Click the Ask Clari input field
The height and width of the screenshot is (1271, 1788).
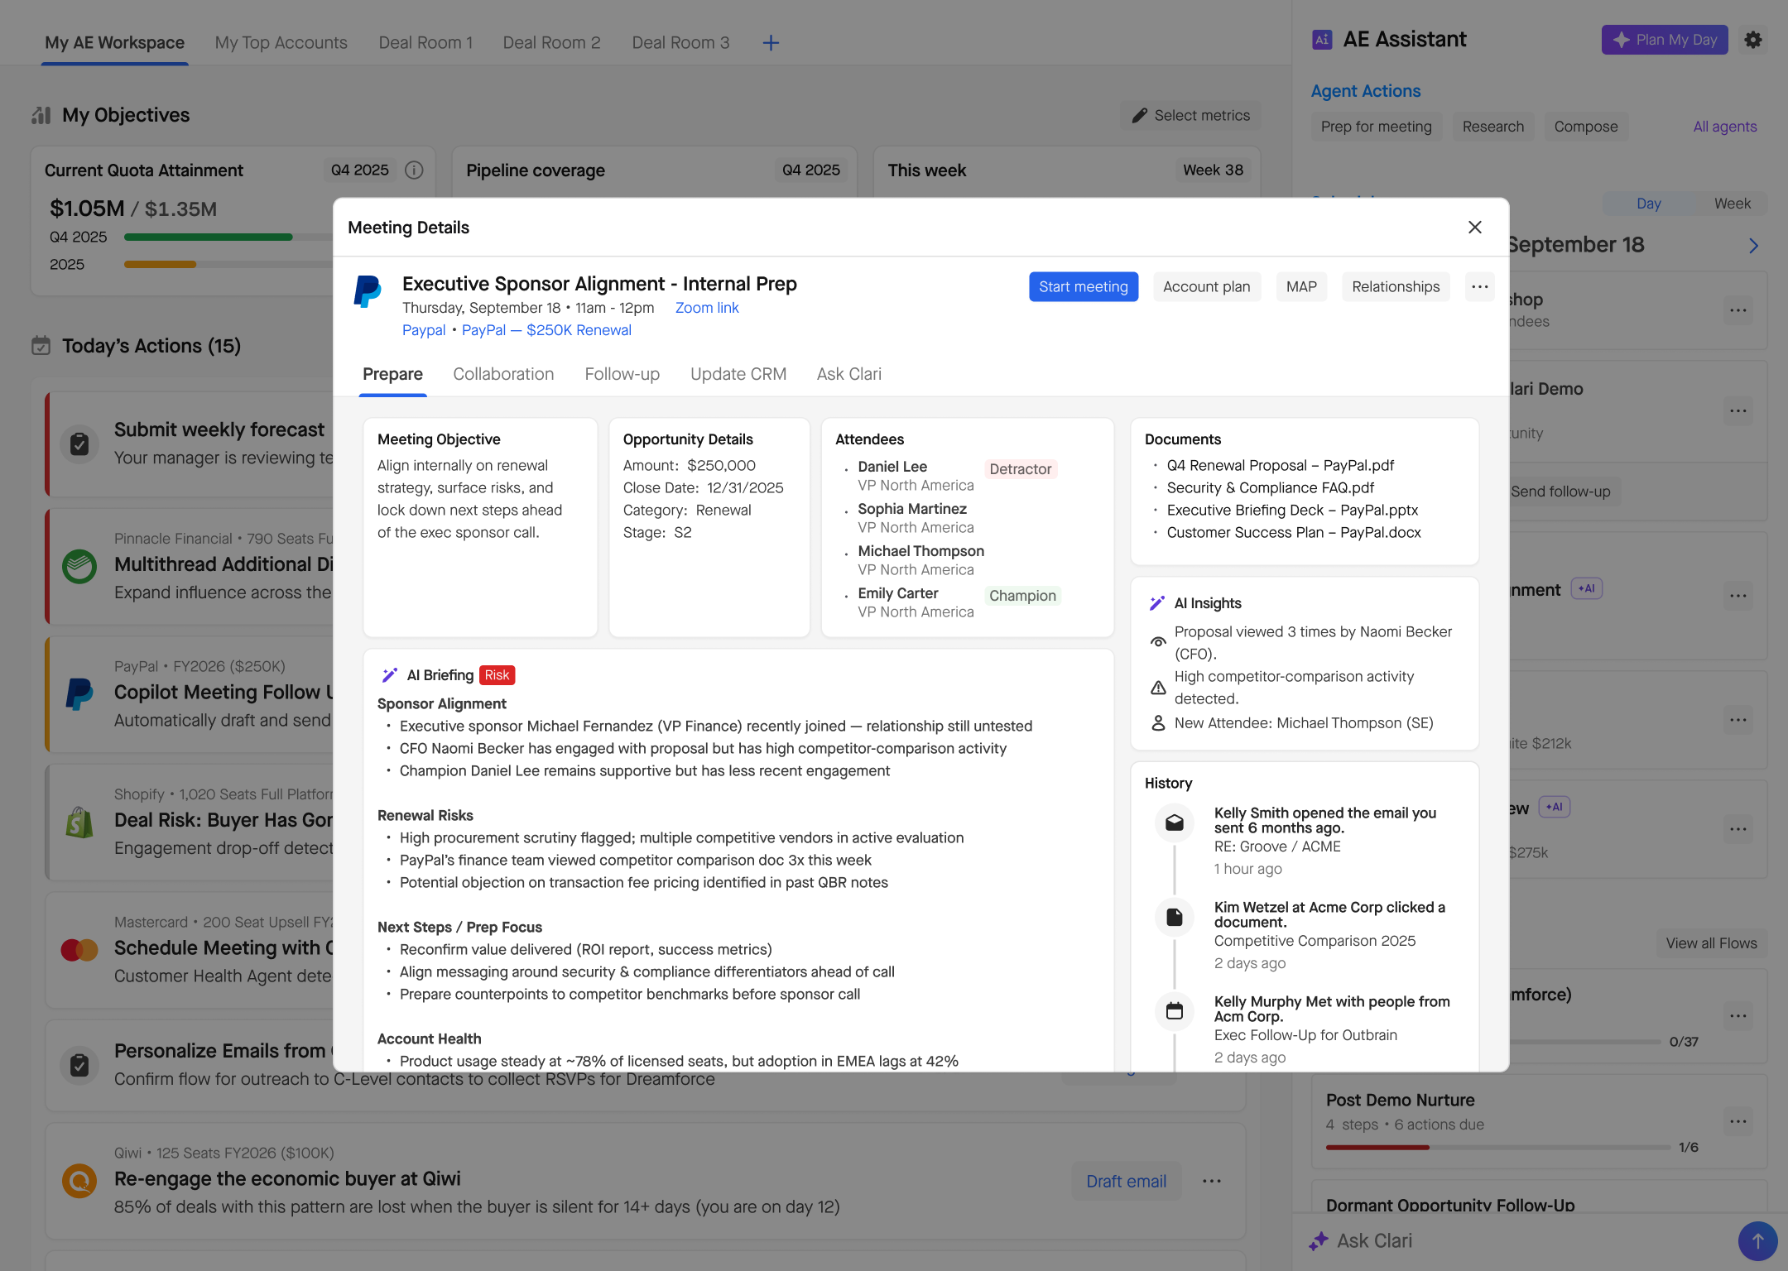coord(1515,1241)
